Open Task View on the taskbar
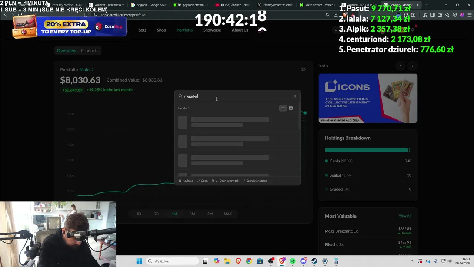 coord(205,261)
